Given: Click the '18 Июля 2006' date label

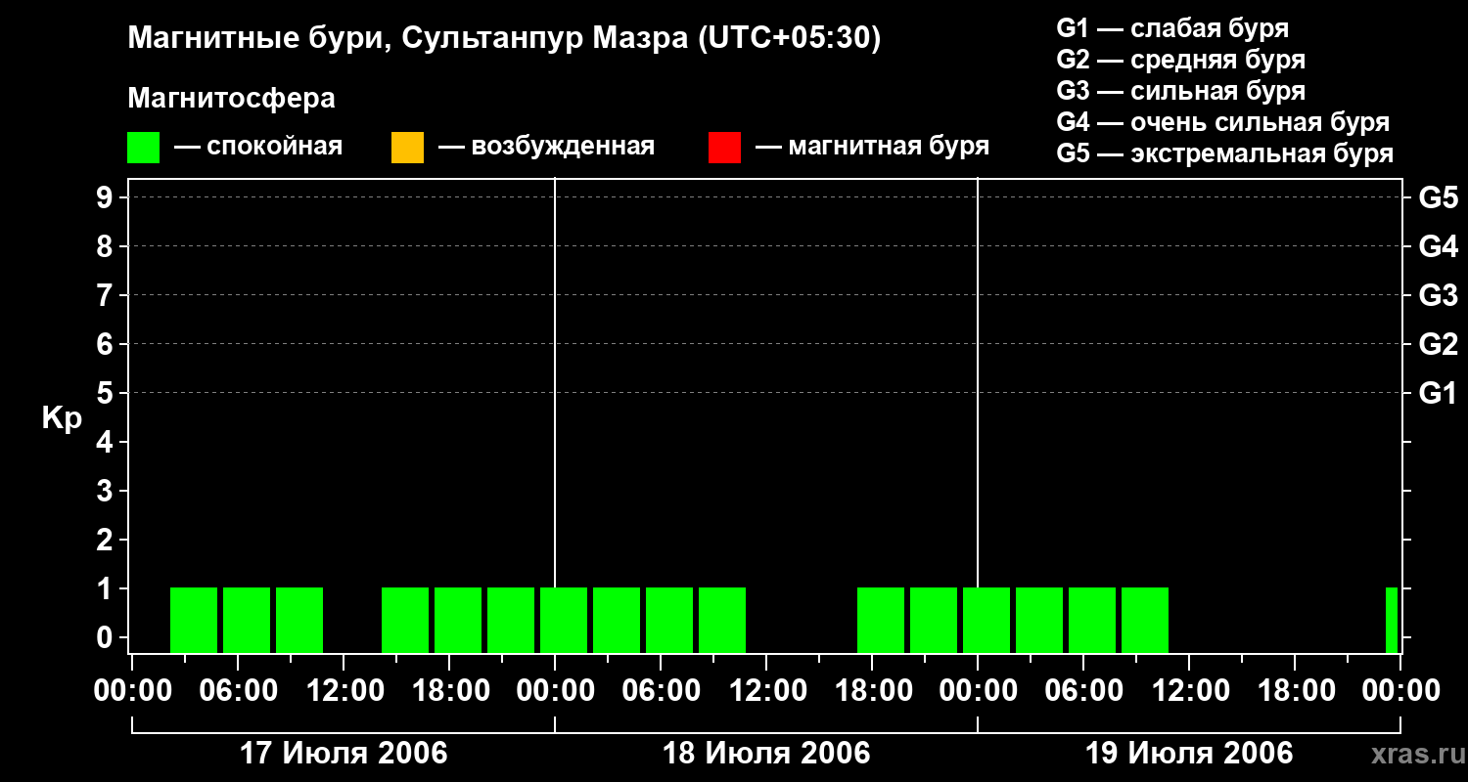Looking at the screenshot, I should point(766,754).
